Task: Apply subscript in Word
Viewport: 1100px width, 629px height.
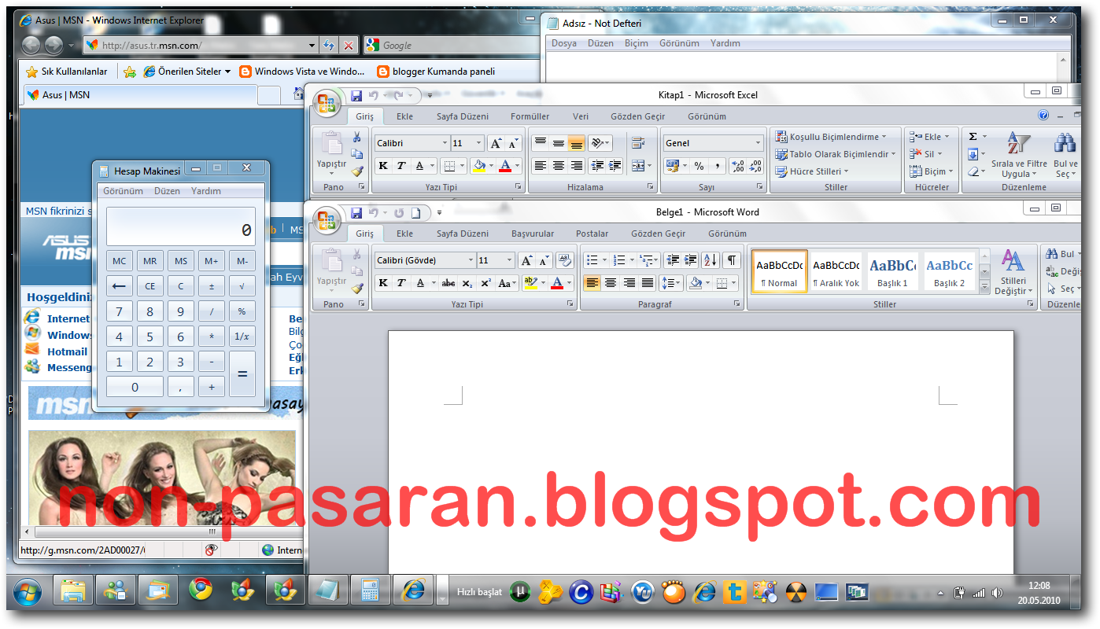Action: (x=467, y=283)
